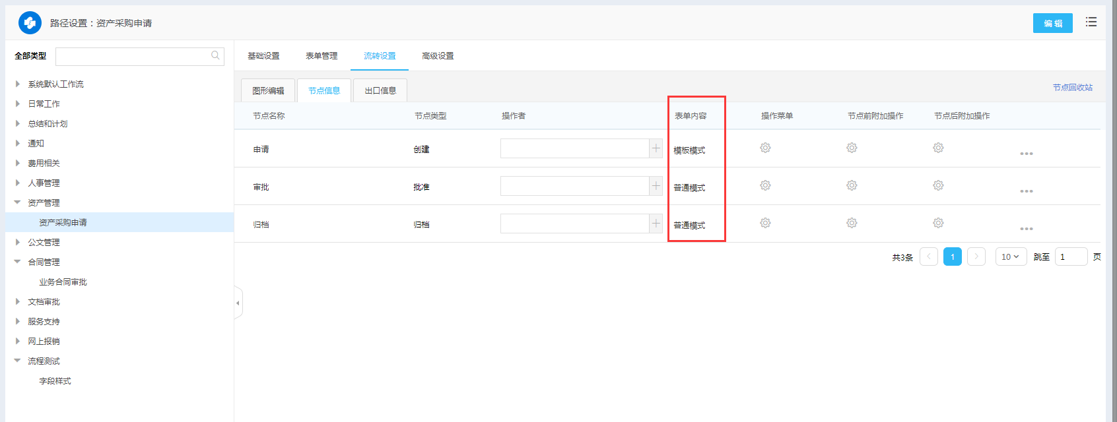Expand the 人事管理 category
The height and width of the screenshot is (422, 1117).
18,183
